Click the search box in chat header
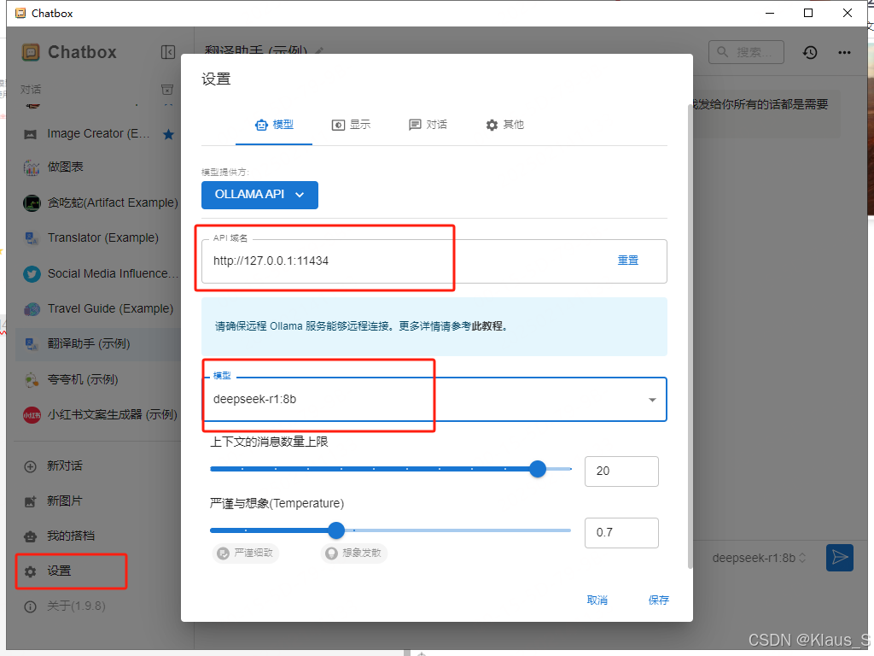Image resolution: width=874 pixels, height=656 pixels. (x=746, y=52)
